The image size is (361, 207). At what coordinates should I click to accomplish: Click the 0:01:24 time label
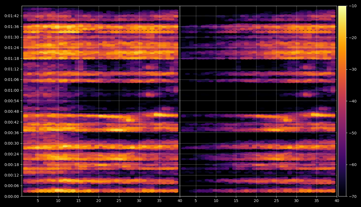click(x=11, y=48)
